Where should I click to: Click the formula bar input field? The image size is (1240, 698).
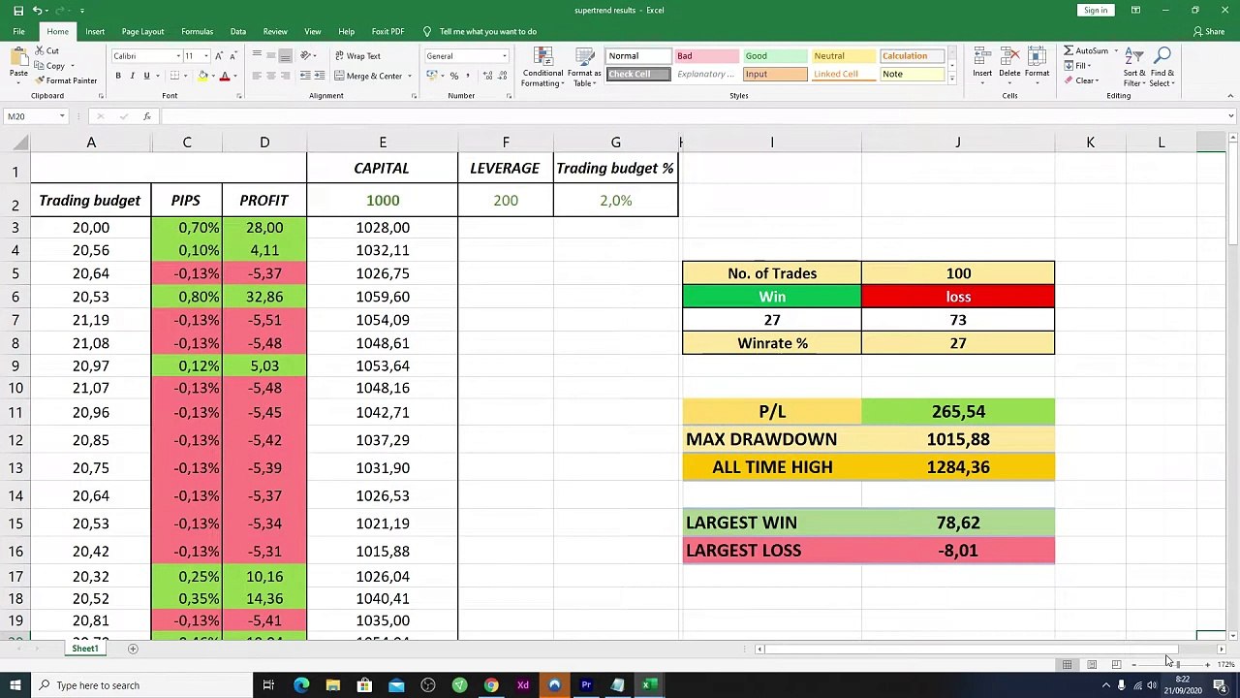[x=693, y=116]
